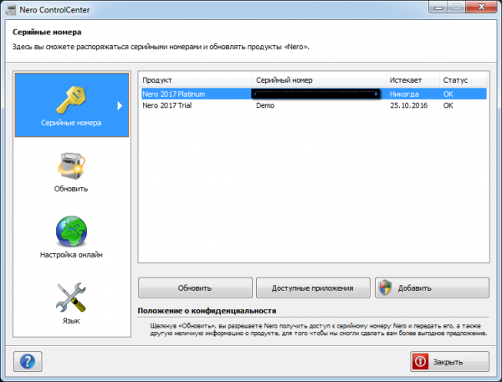The image size is (502, 382).
Task: Click the blue help question mark icon
Action: click(x=28, y=362)
